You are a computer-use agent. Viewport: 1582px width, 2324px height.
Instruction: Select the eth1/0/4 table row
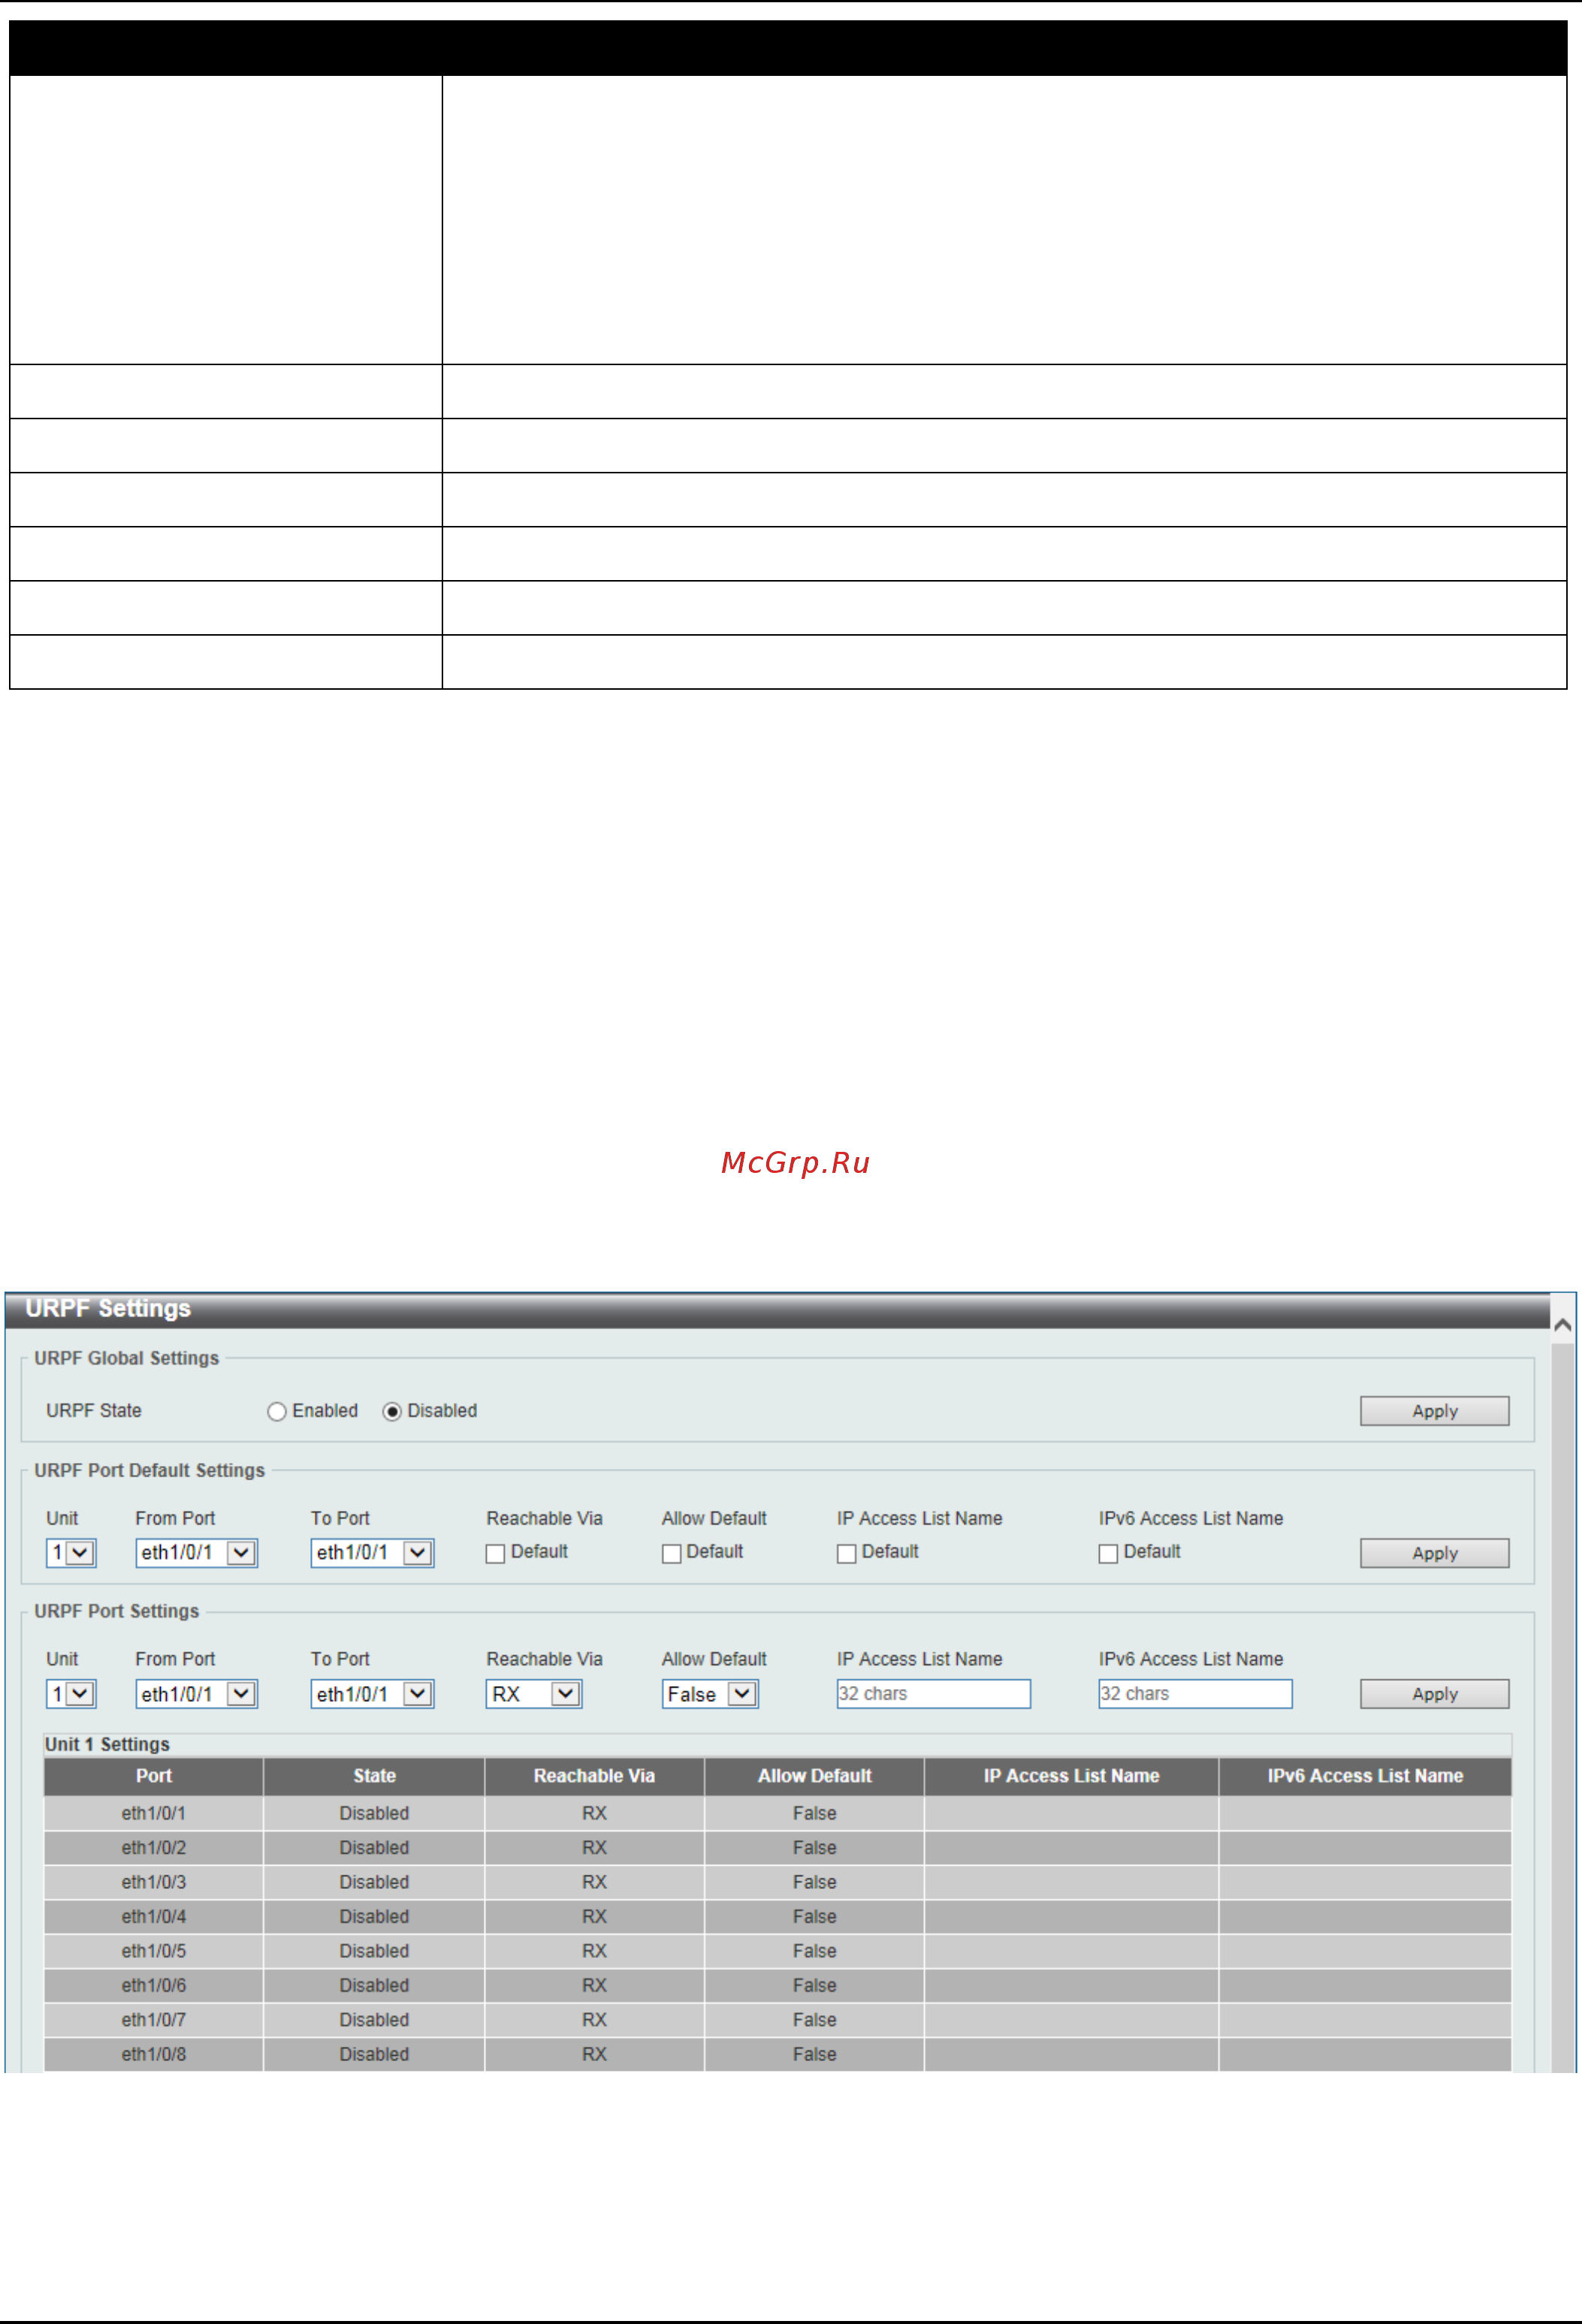[x=777, y=1918]
